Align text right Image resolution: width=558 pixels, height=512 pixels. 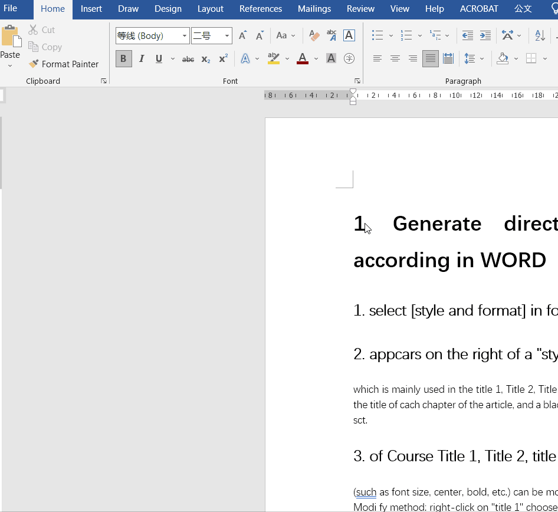(413, 59)
